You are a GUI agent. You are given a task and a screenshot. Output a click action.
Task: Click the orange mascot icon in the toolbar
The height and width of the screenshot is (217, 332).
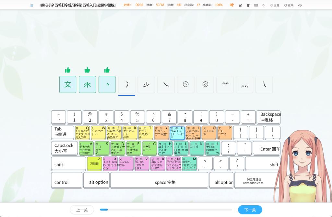pyautogui.click(x=232, y=5)
